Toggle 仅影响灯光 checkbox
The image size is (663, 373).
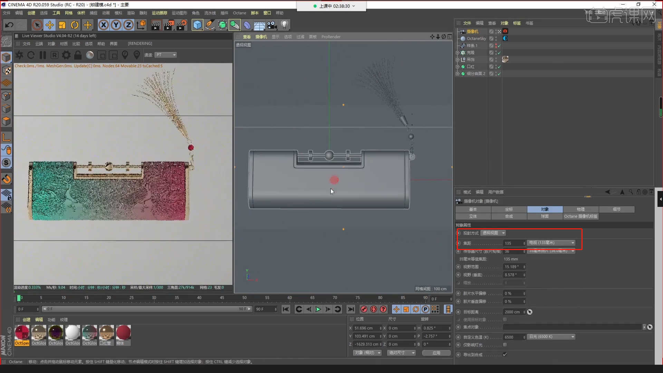click(x=505, y=345)
